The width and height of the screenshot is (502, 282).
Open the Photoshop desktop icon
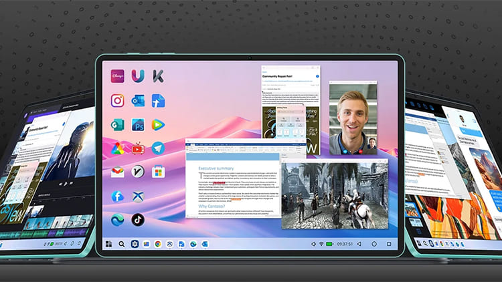(x=138, y=124)
